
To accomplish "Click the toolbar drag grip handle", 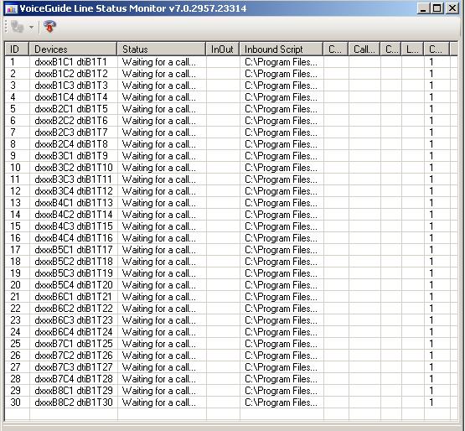I will pyautogui.click(x=6, y=27).
